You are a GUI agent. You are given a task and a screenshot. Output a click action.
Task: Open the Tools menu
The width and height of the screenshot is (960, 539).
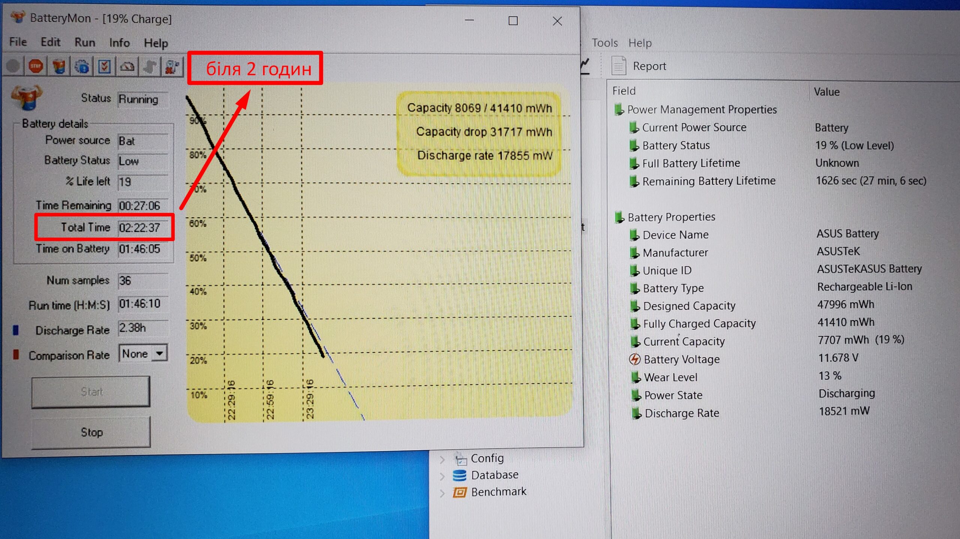click(x=604, y=43)
